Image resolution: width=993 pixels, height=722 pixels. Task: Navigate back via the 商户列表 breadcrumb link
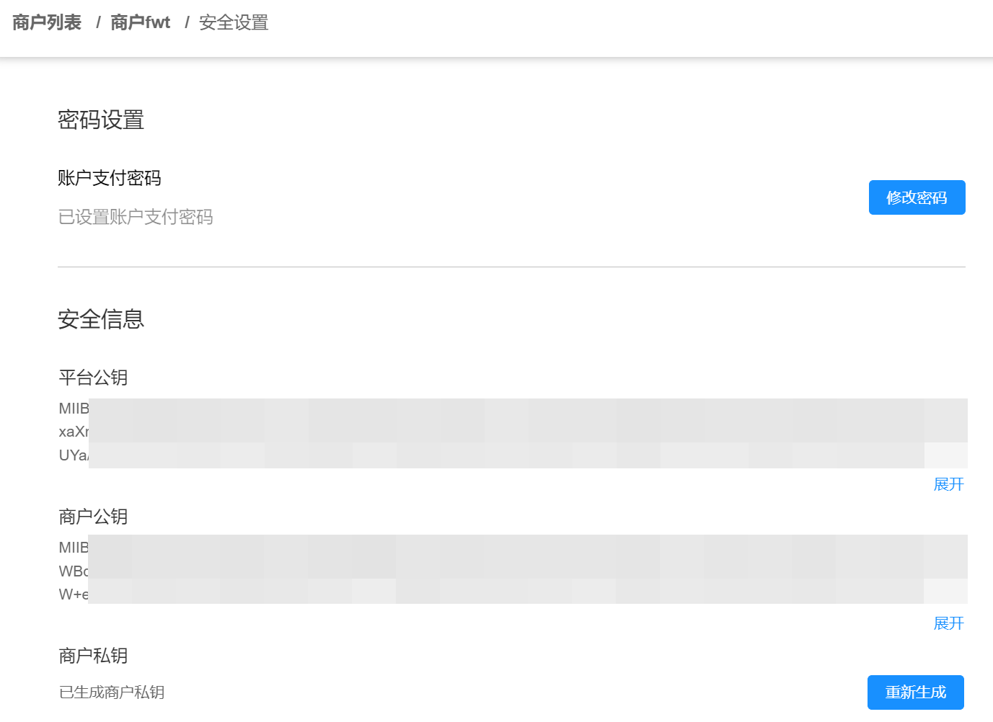click(45, 22)
